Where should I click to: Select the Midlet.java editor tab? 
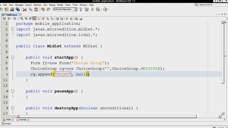click(x=12, y=15)
